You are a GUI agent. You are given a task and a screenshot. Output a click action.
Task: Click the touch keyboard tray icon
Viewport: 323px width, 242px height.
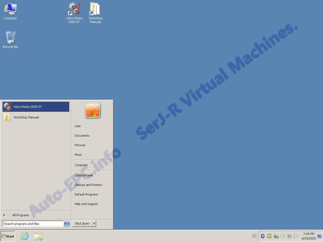pyautogui.click(x=254, y=236)
